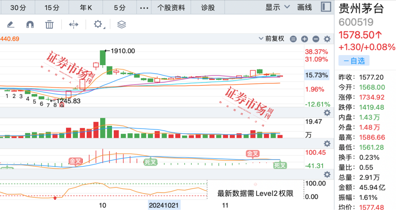The image size is (396, 212).
Task: Click the 38.37% axis label
Action: 316,52
